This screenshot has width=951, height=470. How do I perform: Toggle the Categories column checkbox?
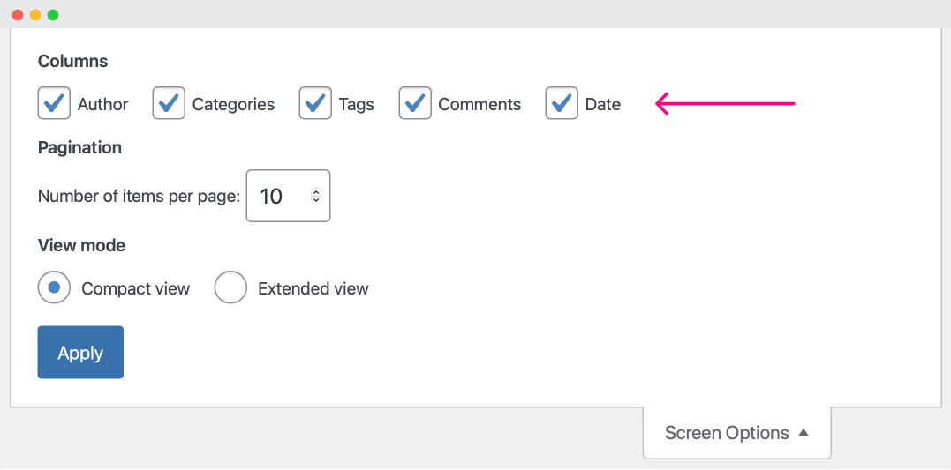pyautogui.click(x=169, y=103)
